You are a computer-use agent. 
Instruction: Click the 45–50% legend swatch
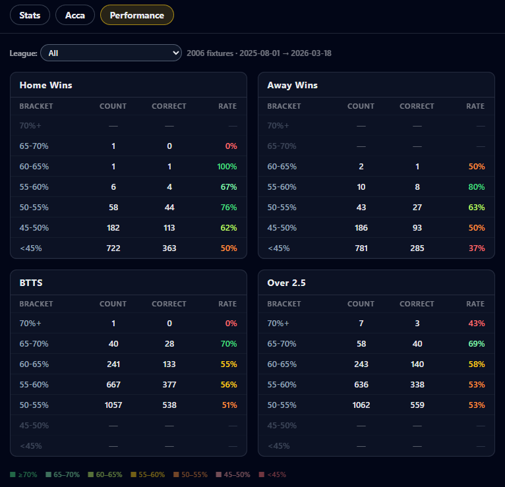click(220, 474)
